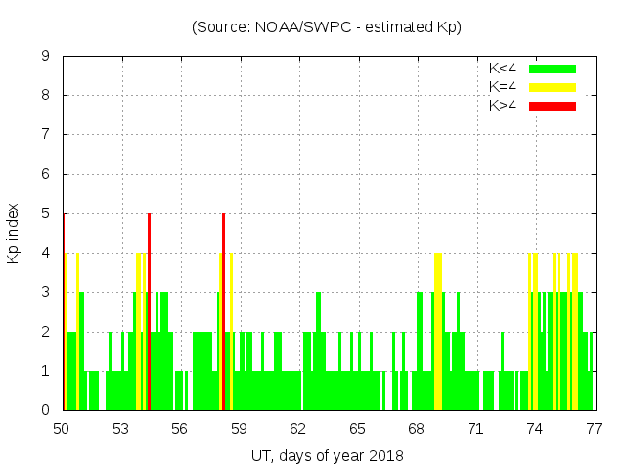
Task: Click the UT days of year 2018 label
Action: tap(327, 455)
